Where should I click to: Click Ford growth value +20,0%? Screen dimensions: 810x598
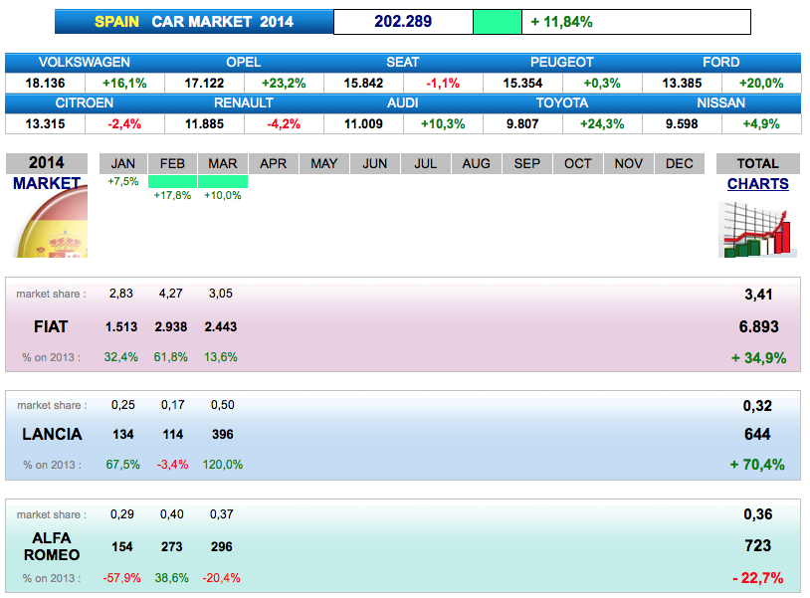761,84
